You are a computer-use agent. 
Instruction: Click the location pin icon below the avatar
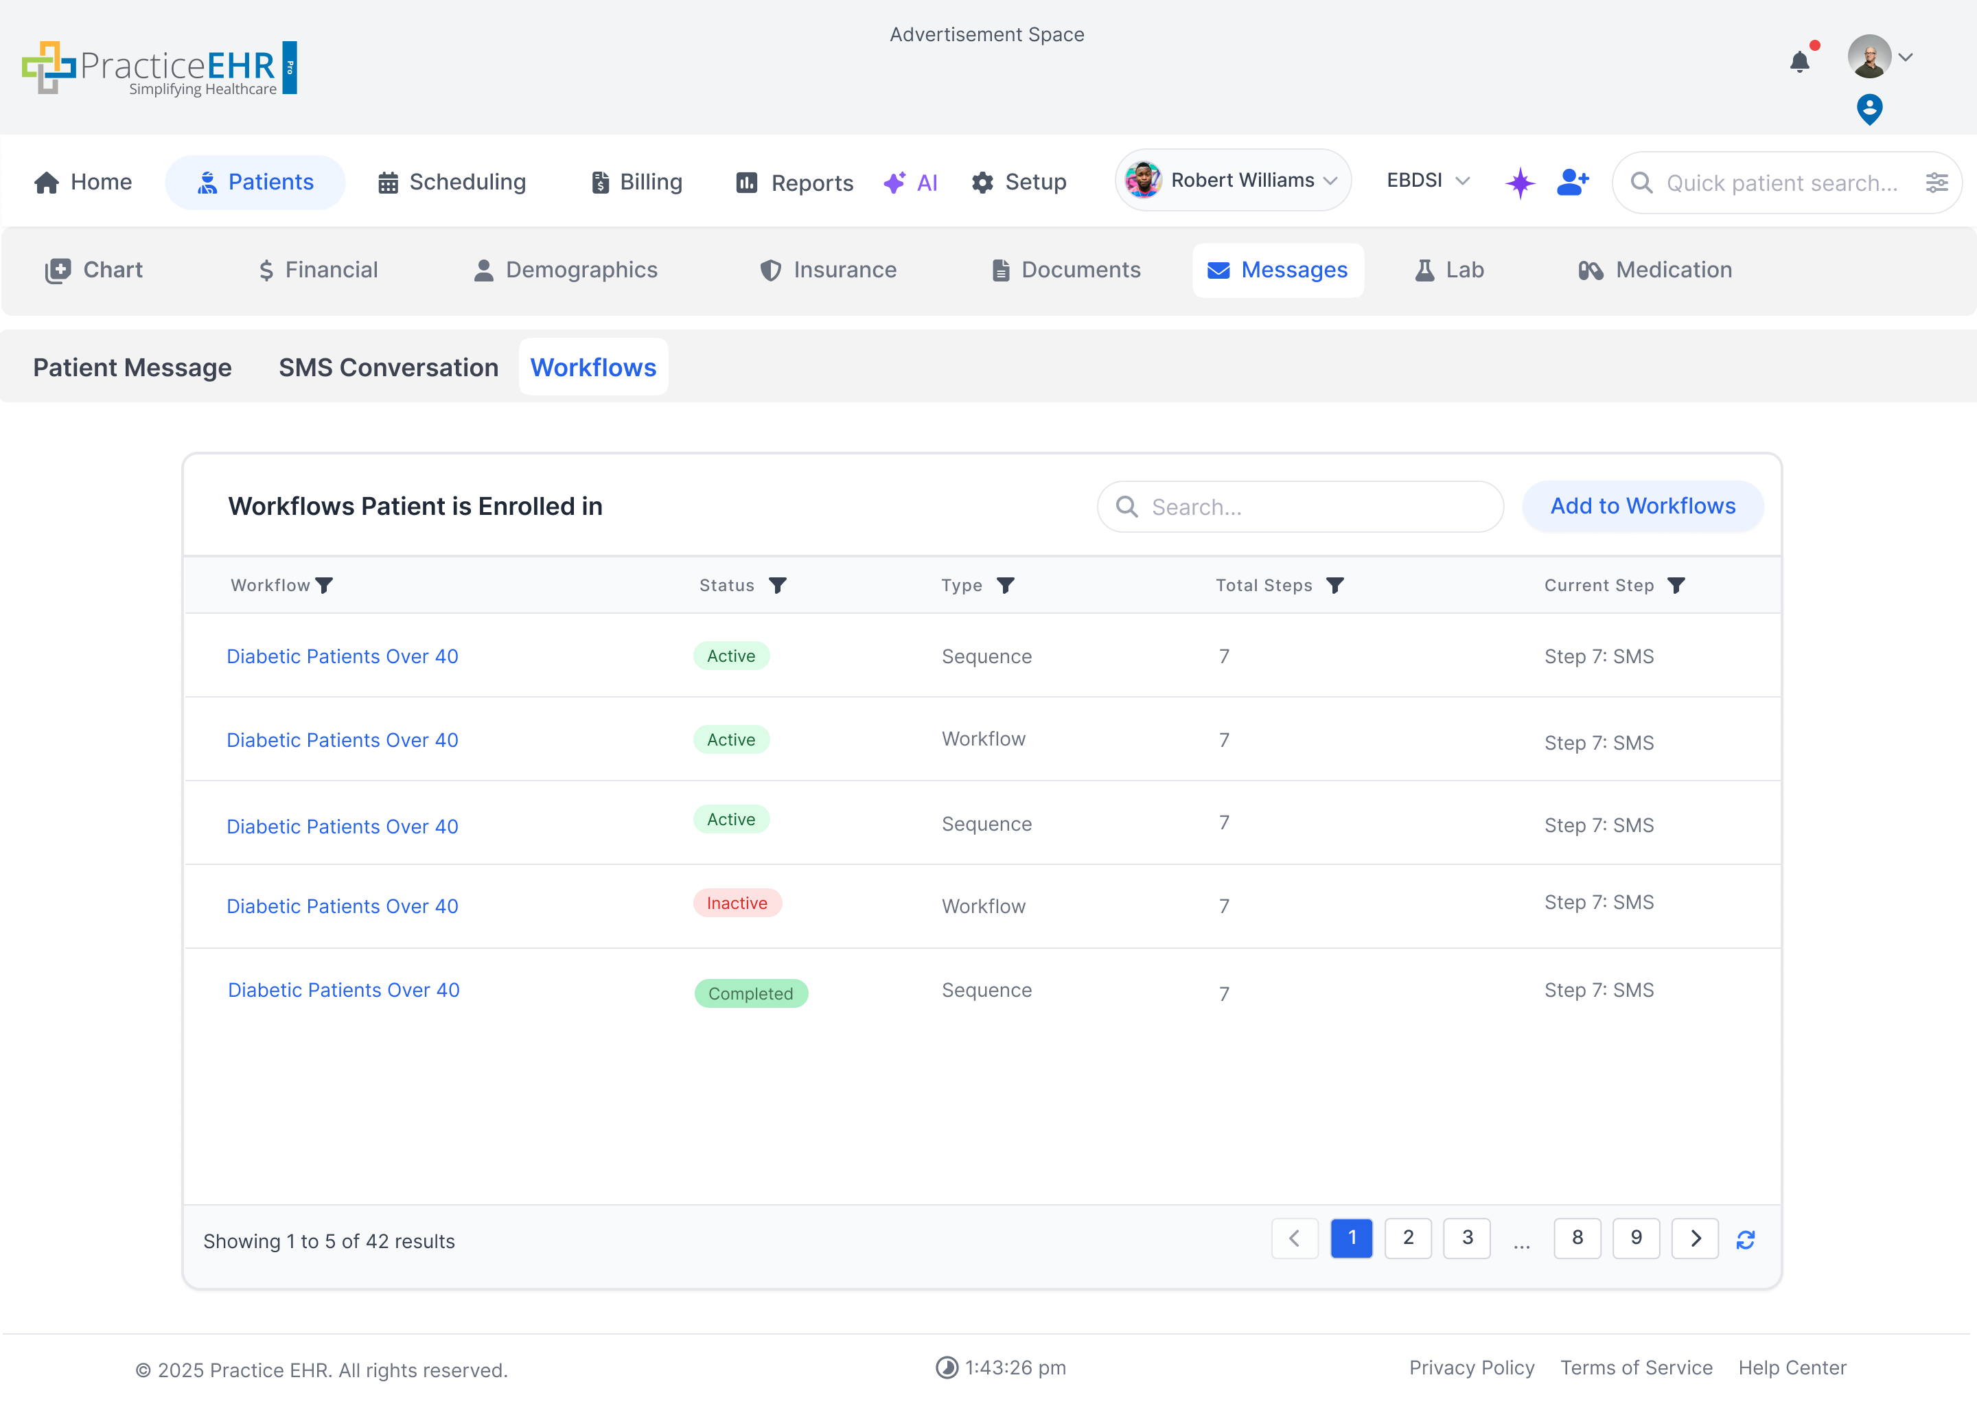coord(1870,109)
